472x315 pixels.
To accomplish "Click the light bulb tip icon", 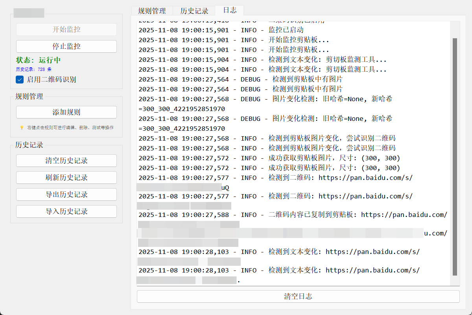I will [22, 128].
